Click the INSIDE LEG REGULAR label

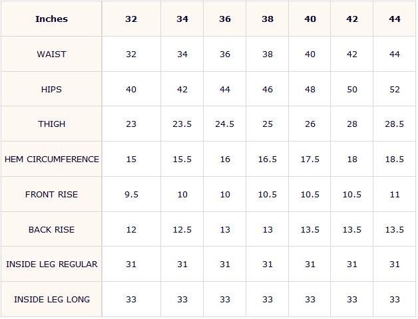52,264
